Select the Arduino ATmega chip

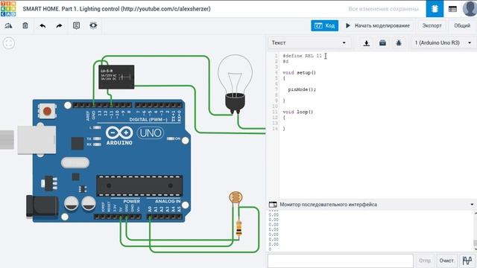pyautogui.click(x=139, y=185)
